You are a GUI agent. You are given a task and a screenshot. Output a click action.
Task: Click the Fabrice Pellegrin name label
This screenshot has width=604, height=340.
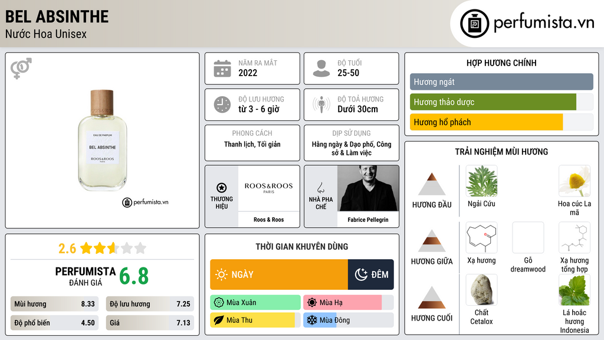(368, 220)
